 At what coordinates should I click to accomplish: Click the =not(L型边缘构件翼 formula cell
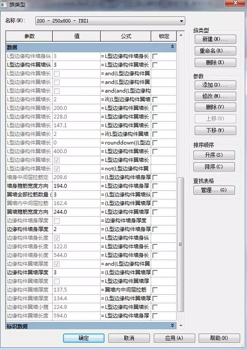click(x=126, y=169)
